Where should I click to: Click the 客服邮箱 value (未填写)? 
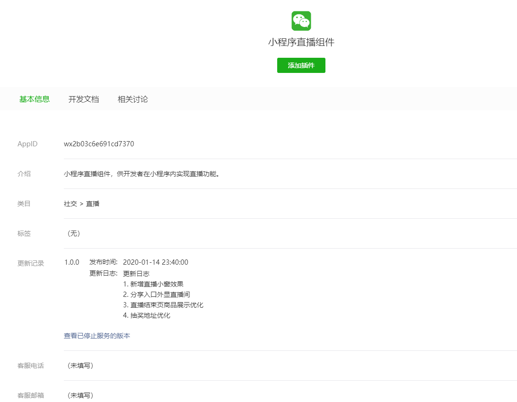pos(80,395)
